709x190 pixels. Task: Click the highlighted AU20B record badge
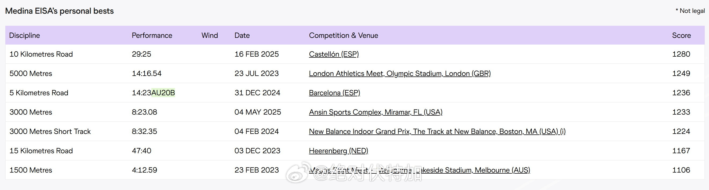click(163, 93)
